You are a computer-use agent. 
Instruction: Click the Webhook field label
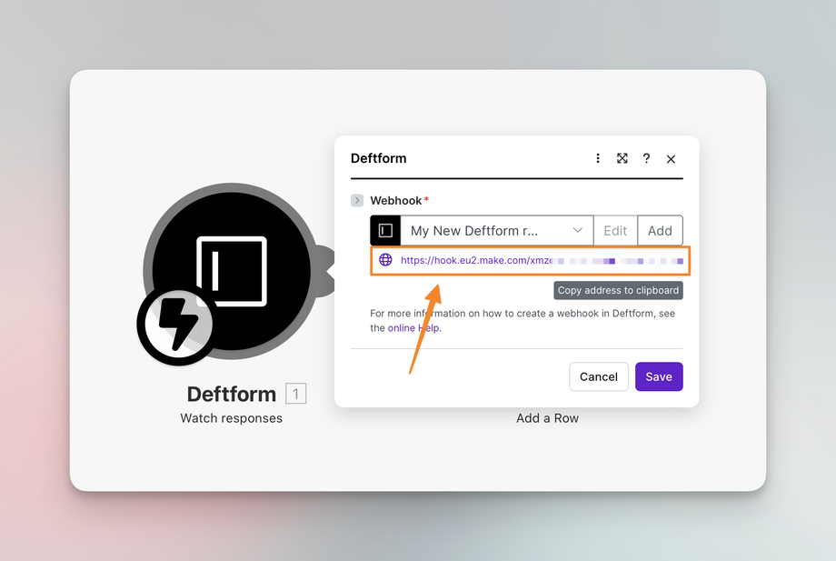click(396, 201)
